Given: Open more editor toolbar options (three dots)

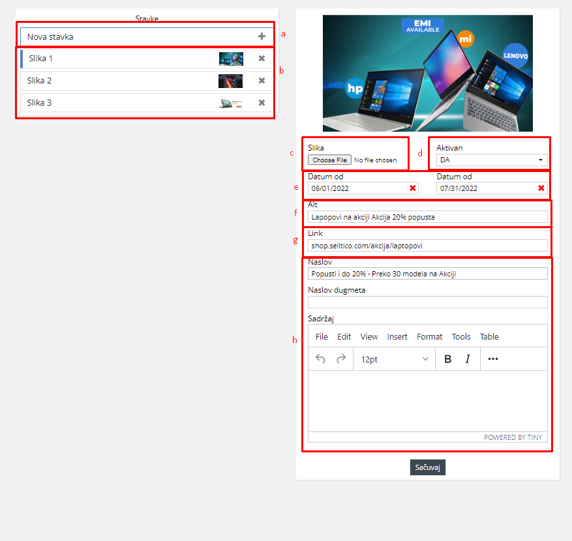Looking at the screenshot, I should (x=493, y=359).
